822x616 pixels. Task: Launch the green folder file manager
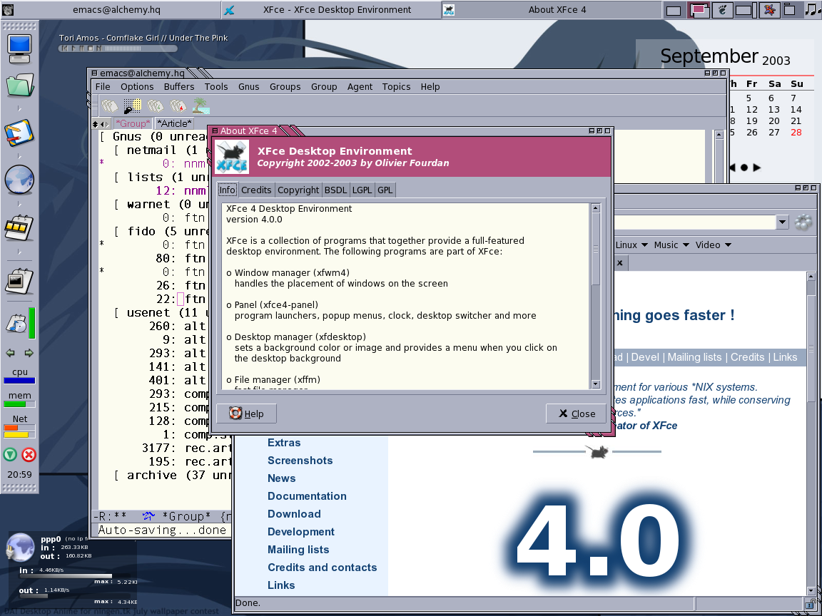pyautogui.click(x=19, y=85)
